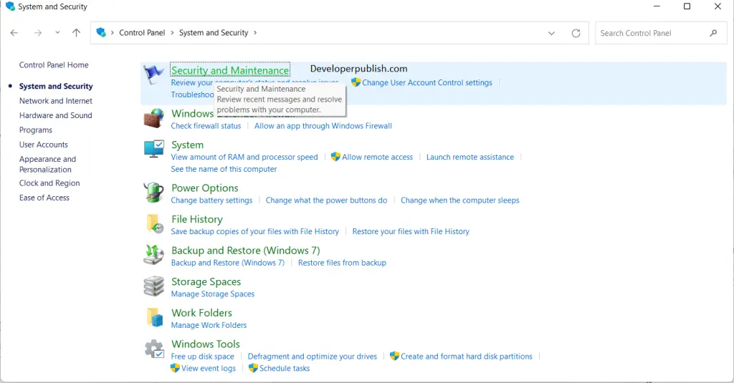
Task: Go up one level with up arrow
Action: [x=76, y=33]
